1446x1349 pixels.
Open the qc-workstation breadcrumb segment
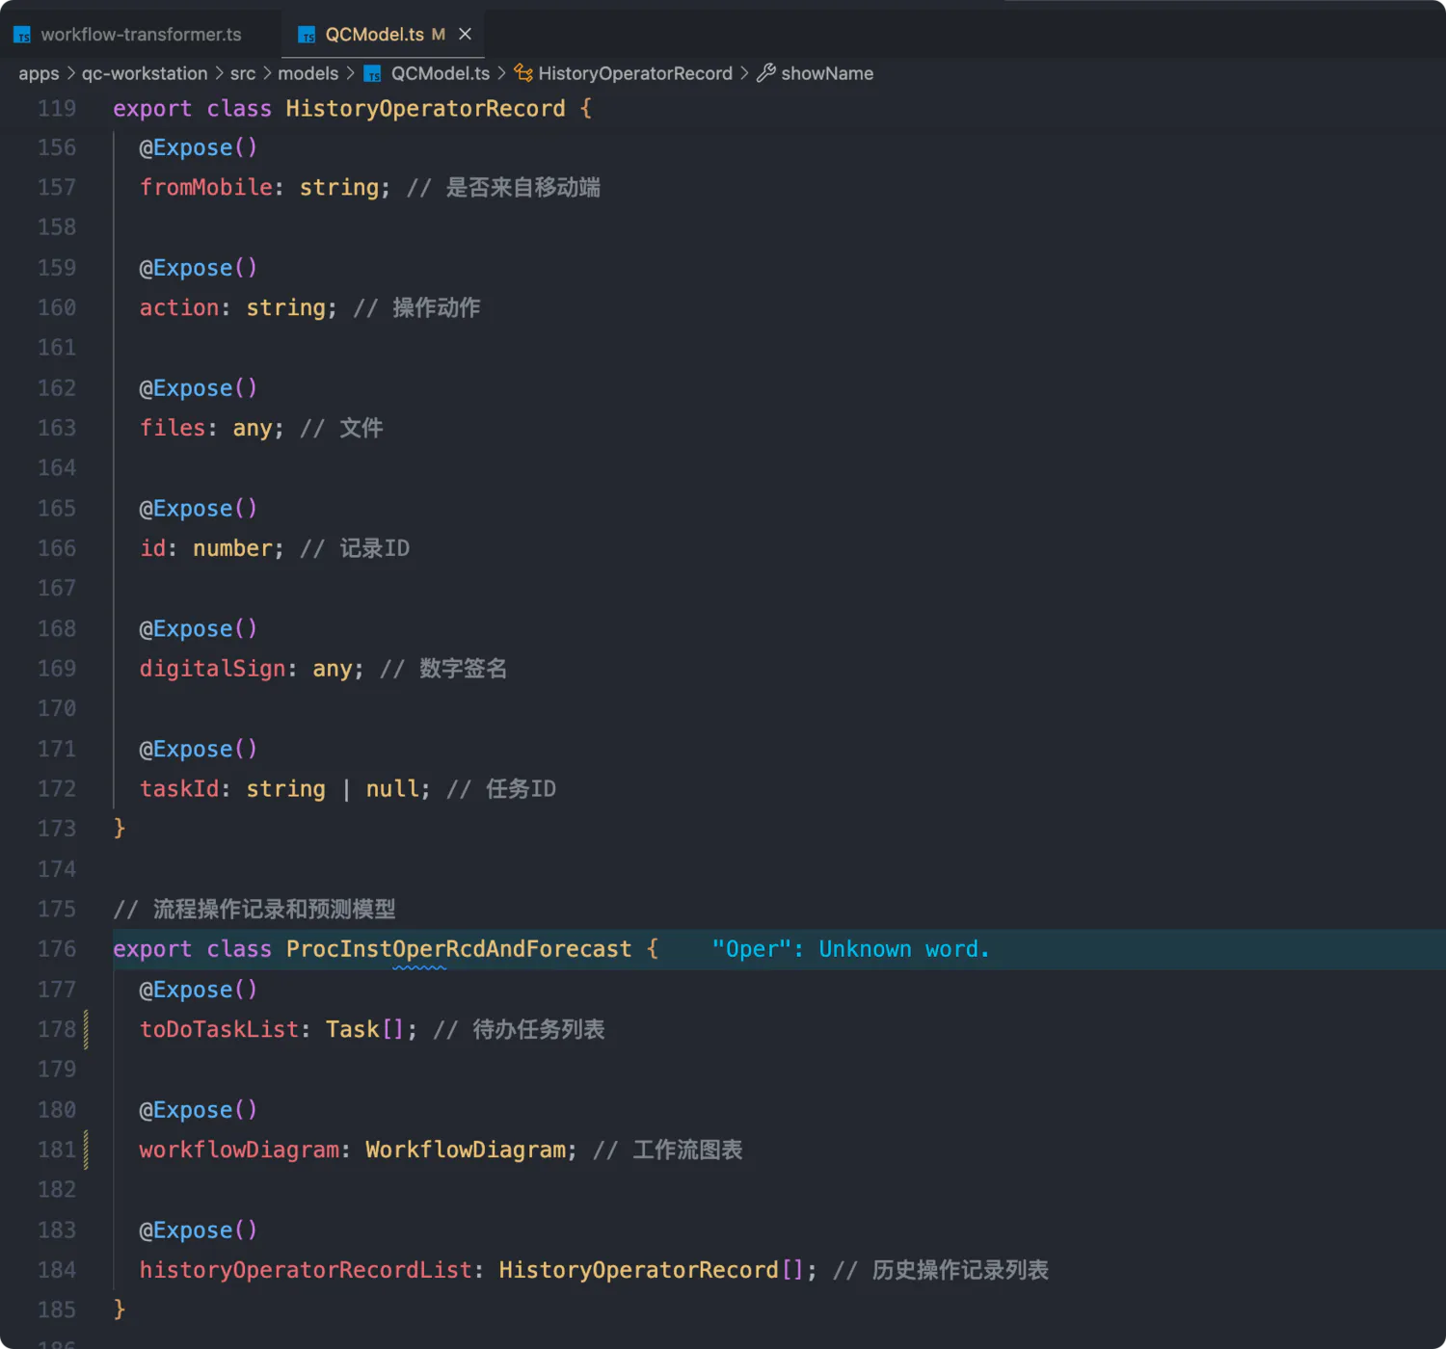click(x=145, y=74)
